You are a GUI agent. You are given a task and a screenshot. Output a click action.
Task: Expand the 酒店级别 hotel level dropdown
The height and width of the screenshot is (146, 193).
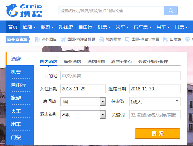(x=103, y=115)
